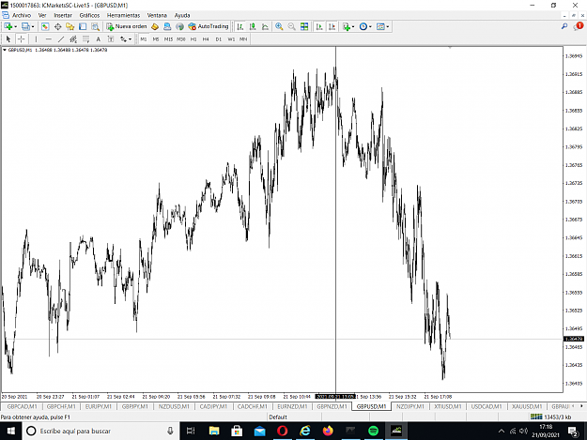Open the Market Watch window
This screenshot has width=587, height=440.
coord(45,26)
